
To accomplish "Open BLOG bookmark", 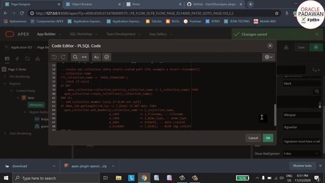I will (x=173, y=21).
